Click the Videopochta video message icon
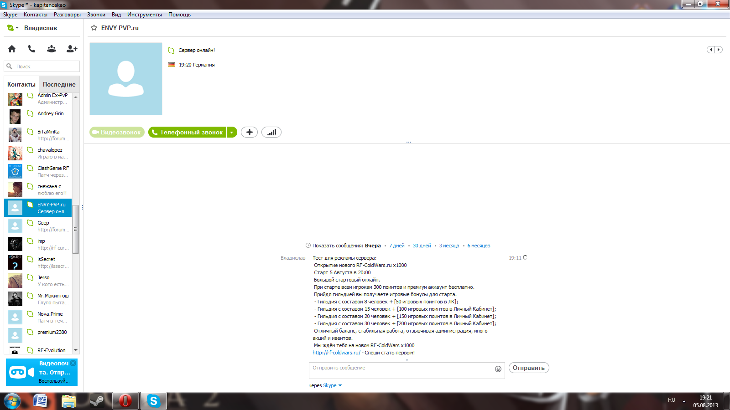730x410 pixels. [21, 372]
